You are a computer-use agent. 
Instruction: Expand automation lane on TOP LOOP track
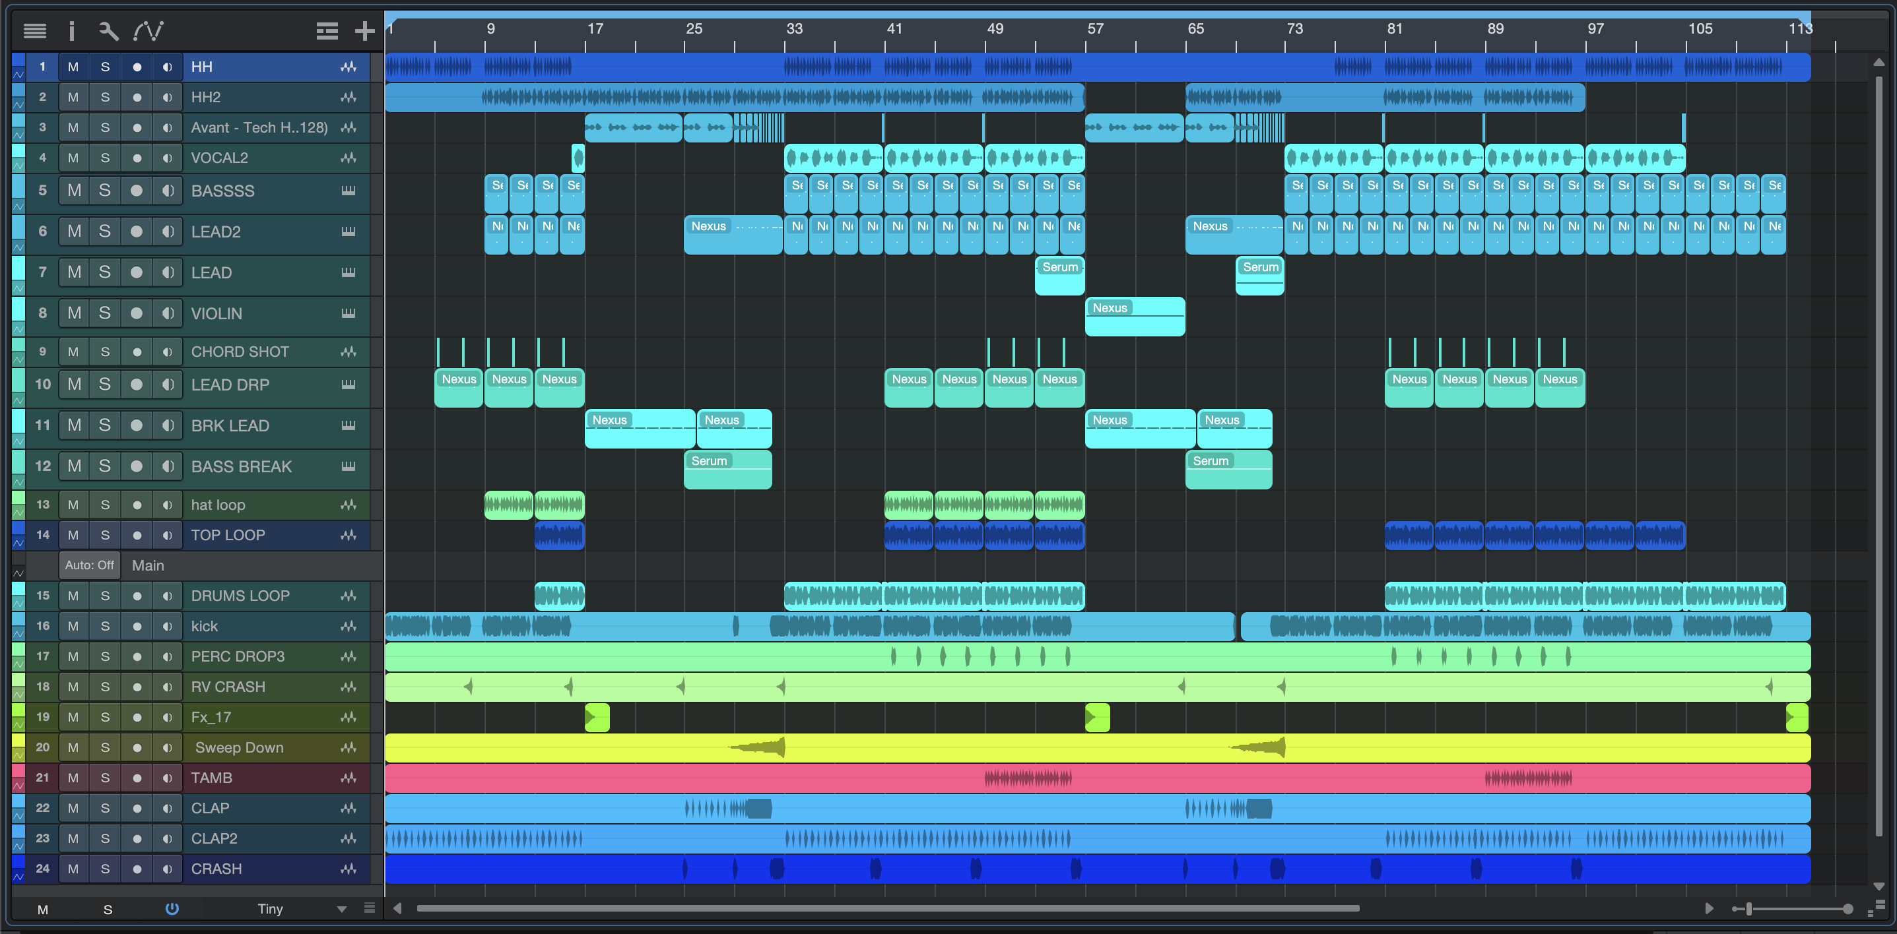tap(18, 542)
